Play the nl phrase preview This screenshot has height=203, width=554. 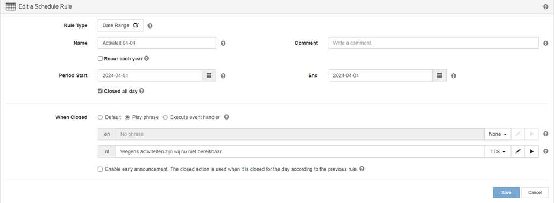click(532, 151)
